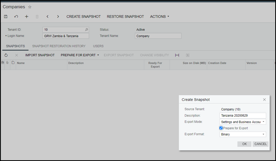Uncheck Prepare for Export checkbox
Screen dimensions: 276x161
pyautogui.click(x=221, y=128)
